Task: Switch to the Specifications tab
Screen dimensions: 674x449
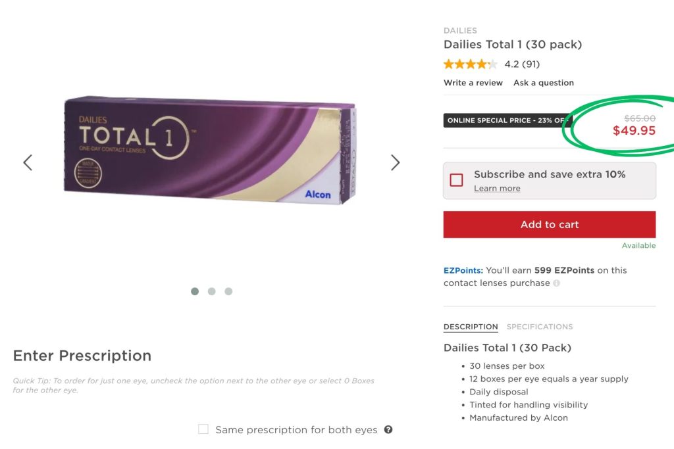Action: [540, 327]
